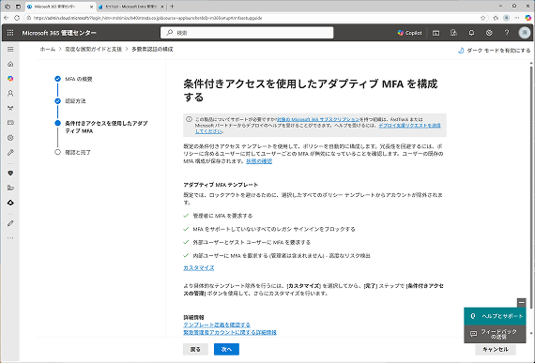The width and height of the screenshot is (535, 363).
Task: Open Edge Copilot icon in browser toolbar
Action: tap(527, 18)
